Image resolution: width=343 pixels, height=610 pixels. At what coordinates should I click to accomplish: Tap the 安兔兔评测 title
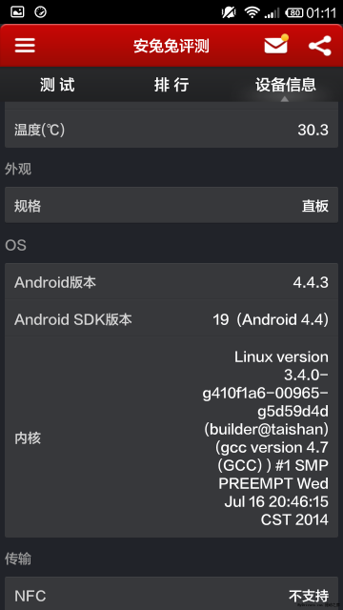tap(171, 46)
